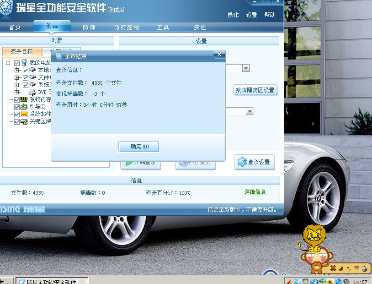Screen dimensions: 372x284
Task: Click the 查杀设置 button
Action: point(255,162)
